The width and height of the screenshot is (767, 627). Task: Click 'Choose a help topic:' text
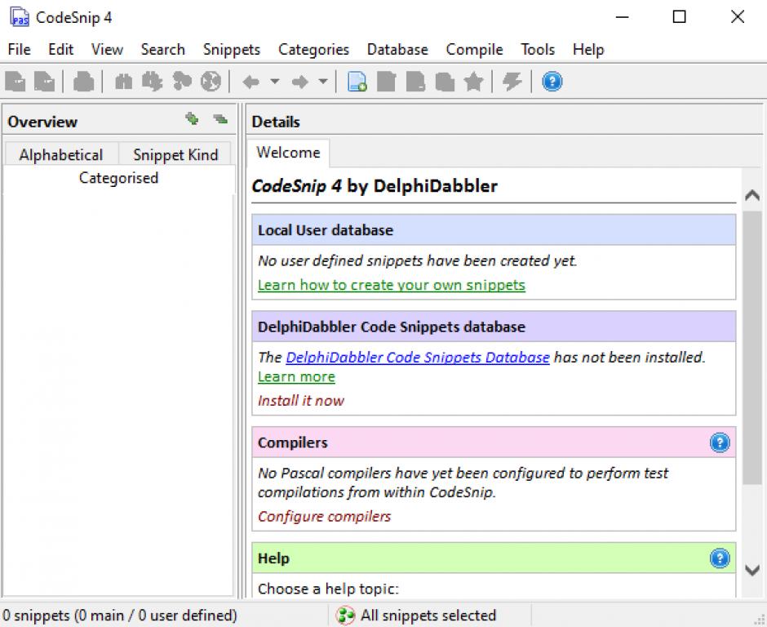pos(328,589)
